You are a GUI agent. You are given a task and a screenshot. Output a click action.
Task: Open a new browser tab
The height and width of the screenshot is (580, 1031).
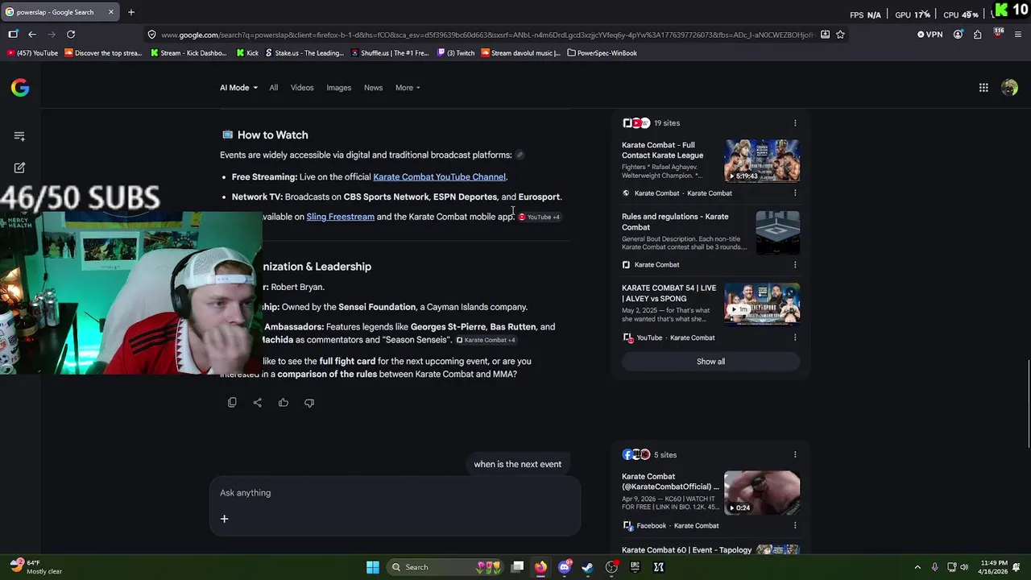click(x=131, y=12)
